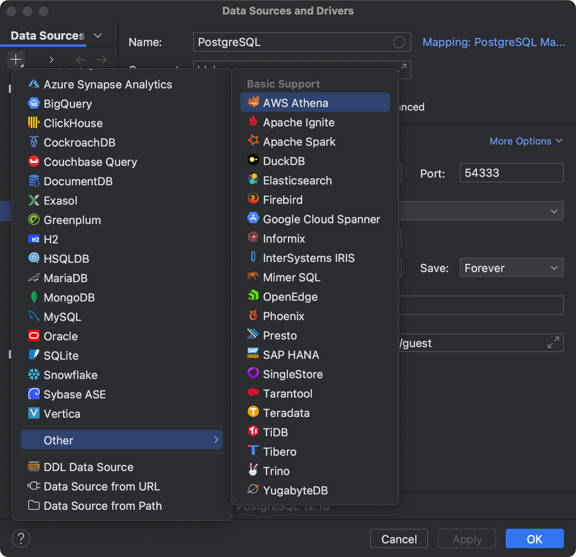
Task: Confirm settings with OK
Action: (x=534, y=538)
